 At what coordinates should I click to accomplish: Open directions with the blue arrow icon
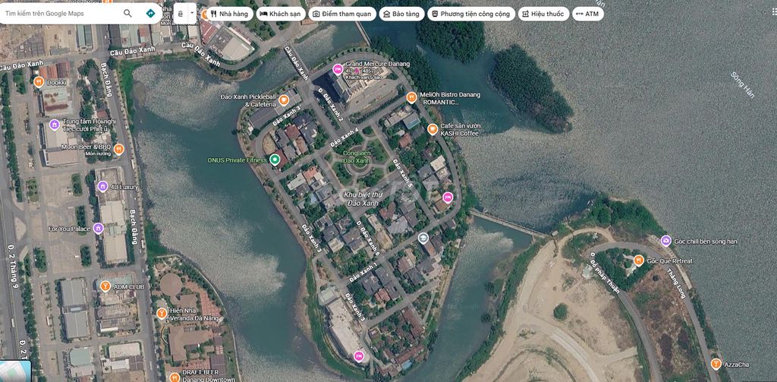pyautogui.click(x=151, y=14)
